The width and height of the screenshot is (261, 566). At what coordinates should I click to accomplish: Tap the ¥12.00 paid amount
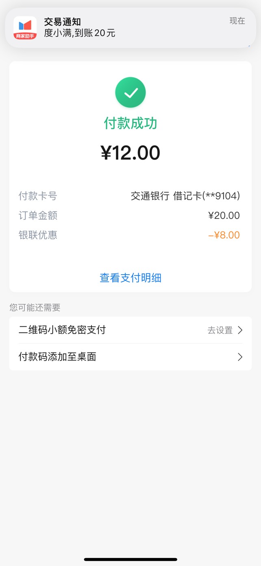click(x=130, y=153)
